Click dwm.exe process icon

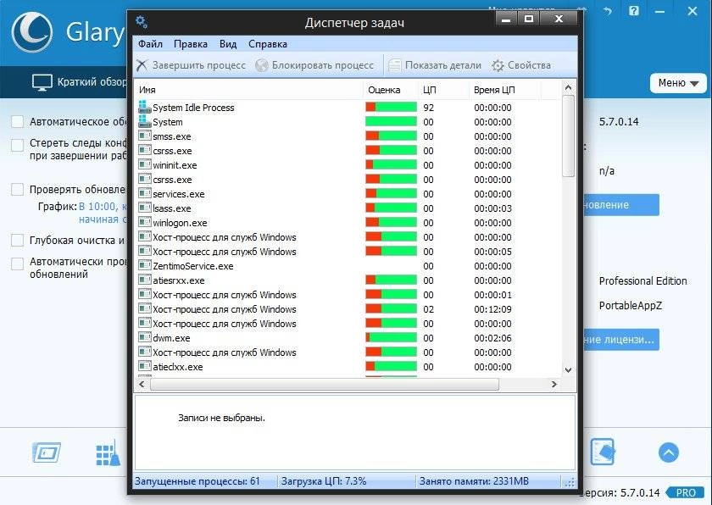pyautogui.click(x=144, y=337)
